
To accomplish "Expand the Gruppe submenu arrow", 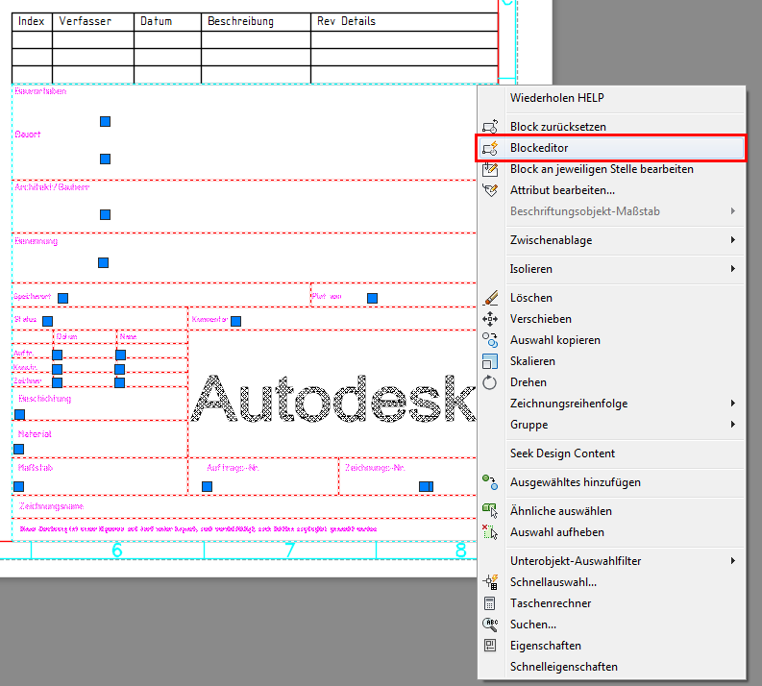I will (733, 425).
